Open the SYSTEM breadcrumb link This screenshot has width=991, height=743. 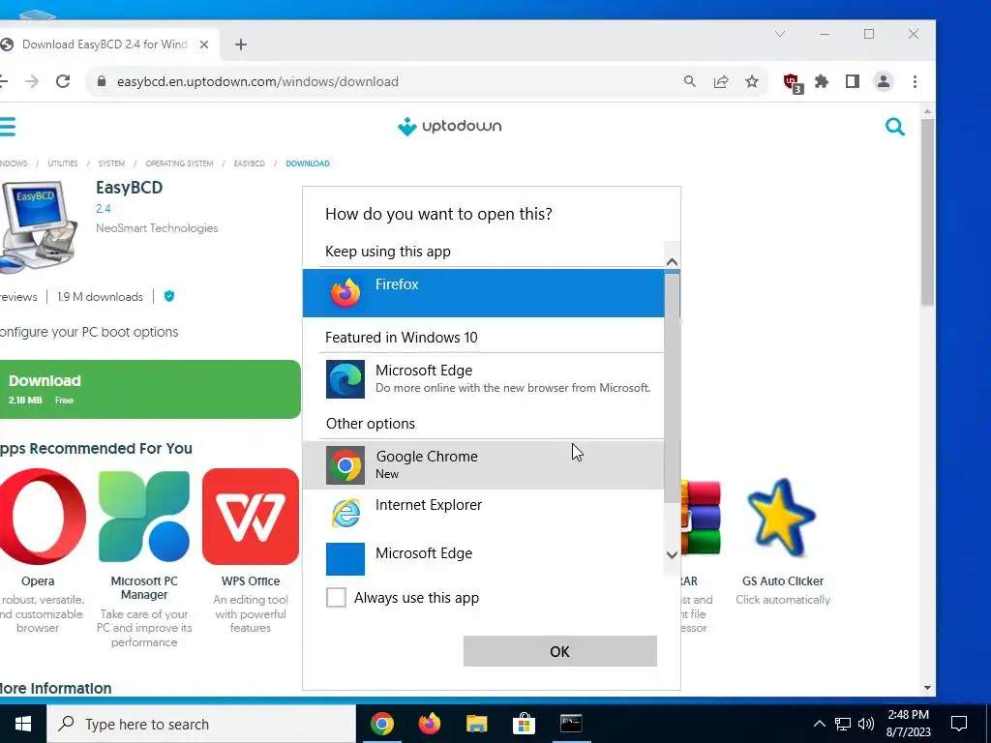(111, 163)
